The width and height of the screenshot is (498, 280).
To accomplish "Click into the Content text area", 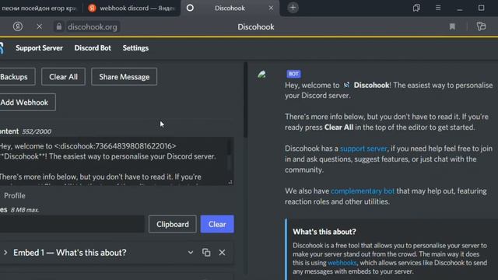I will (x=116, y=161).
